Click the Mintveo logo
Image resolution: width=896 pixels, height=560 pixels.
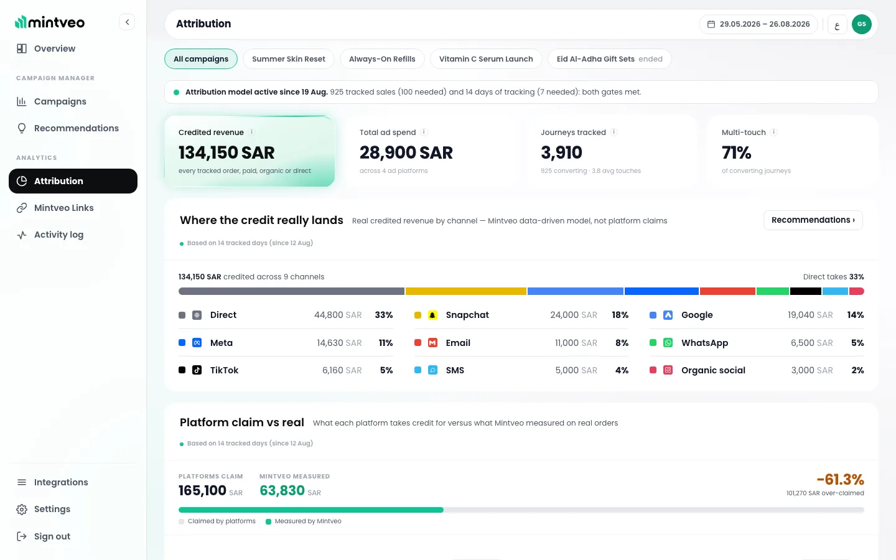point(50,22)
